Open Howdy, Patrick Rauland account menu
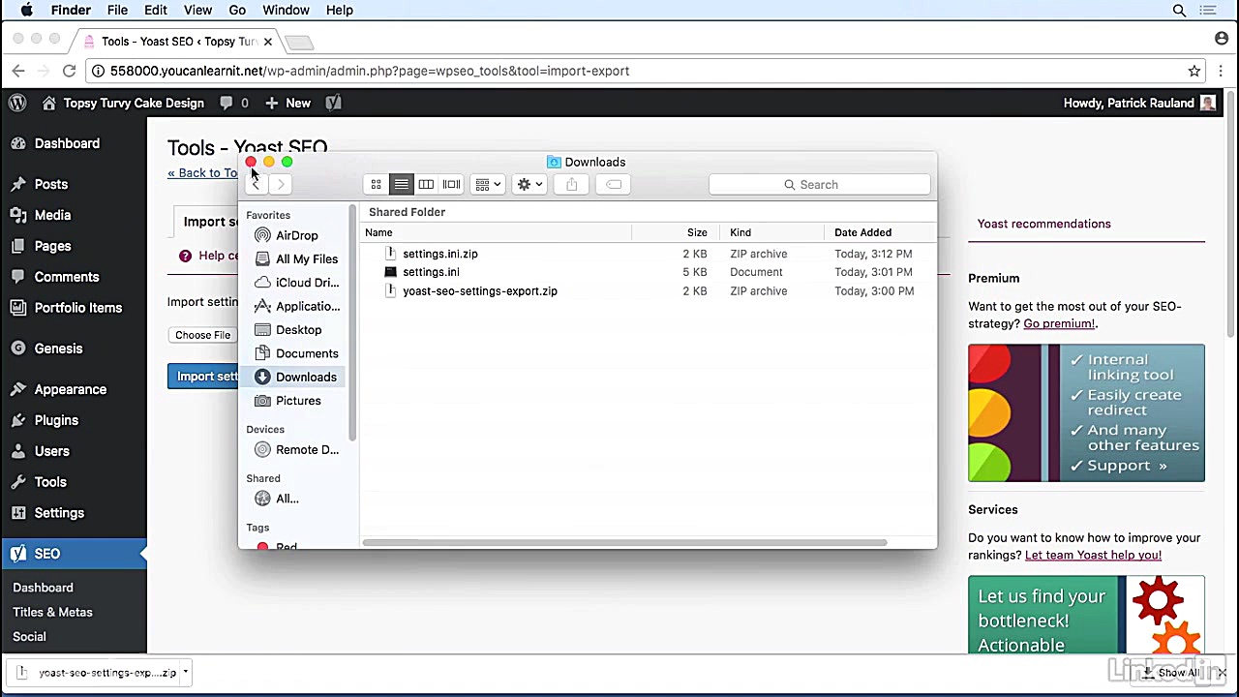 click(x=1139, y=103)
